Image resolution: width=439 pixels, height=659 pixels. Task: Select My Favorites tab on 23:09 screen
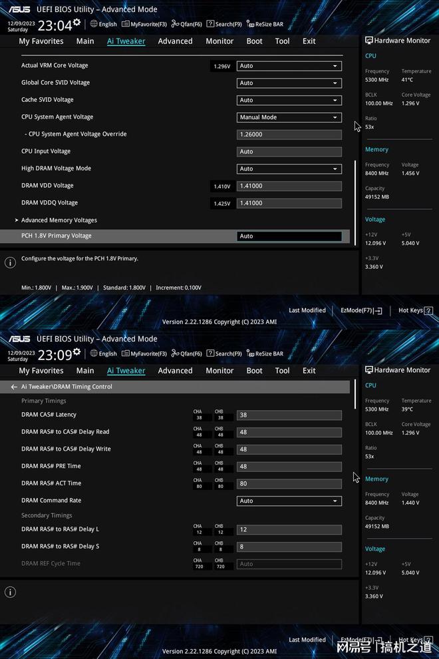[x=41, y=371]
